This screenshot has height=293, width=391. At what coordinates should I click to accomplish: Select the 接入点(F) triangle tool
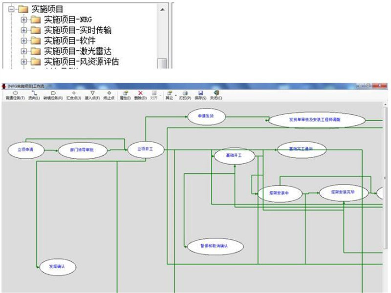click(x=92, y=95)
